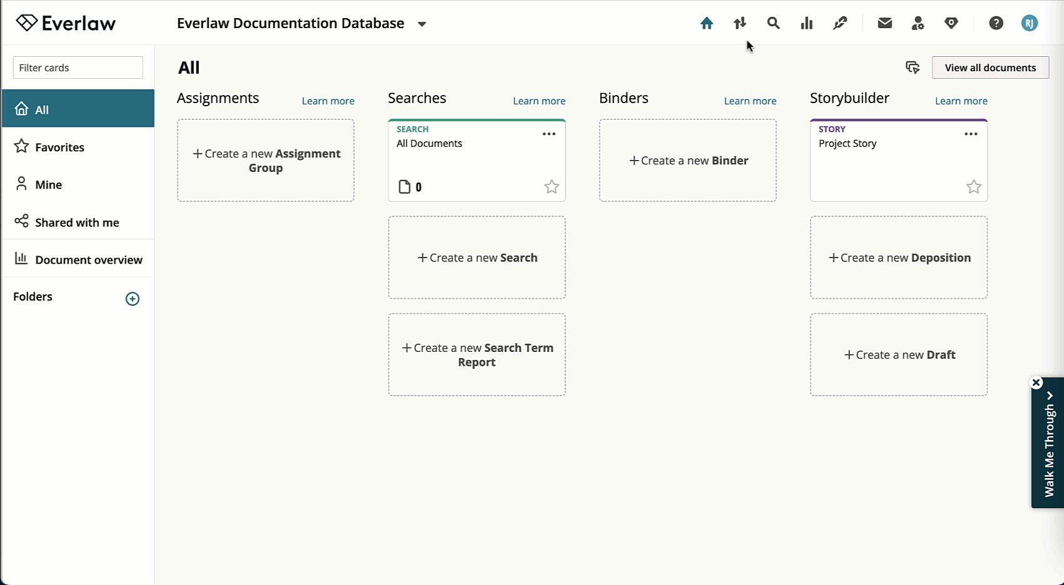Open Learn more link for Storybuilder

point(961,101)
